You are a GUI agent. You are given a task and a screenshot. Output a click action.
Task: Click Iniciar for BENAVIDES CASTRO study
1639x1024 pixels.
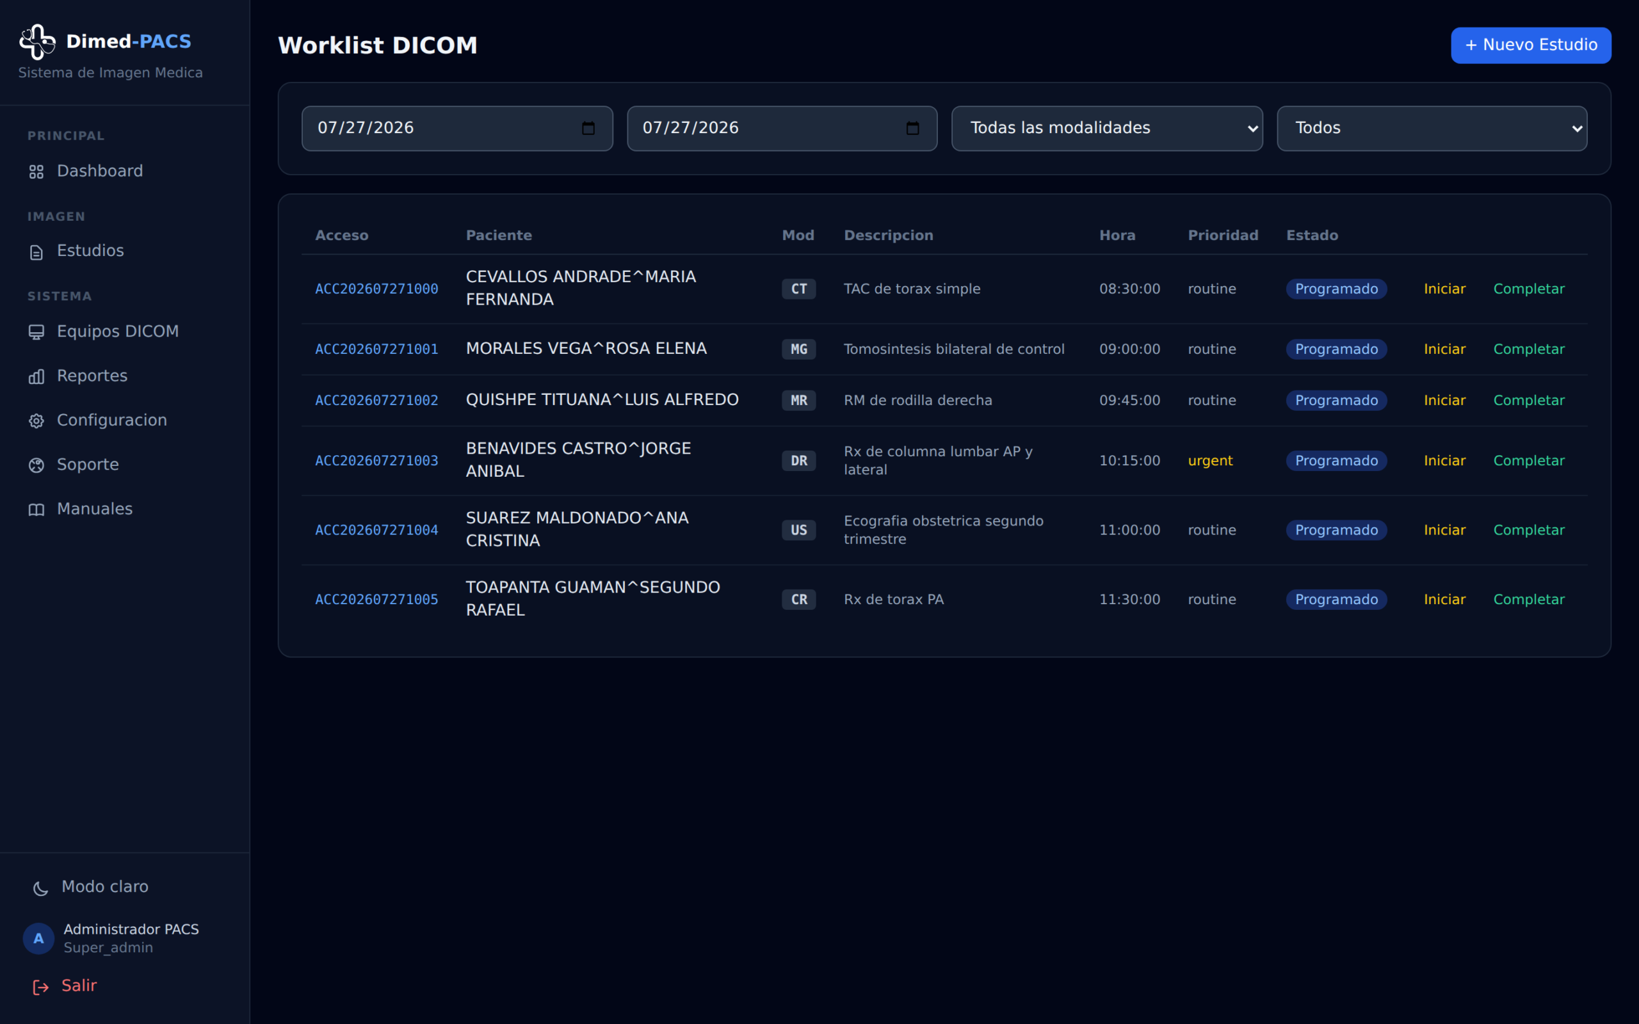[x=1444, y=461]
